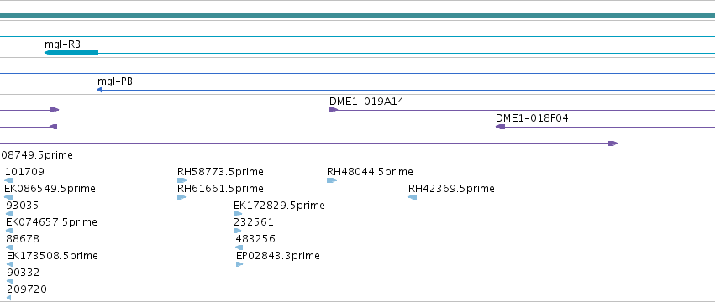This screenshot has height=302, width=715.
Task: Click the RH58773.5prime feature arrow
Action: coord(182,180)
